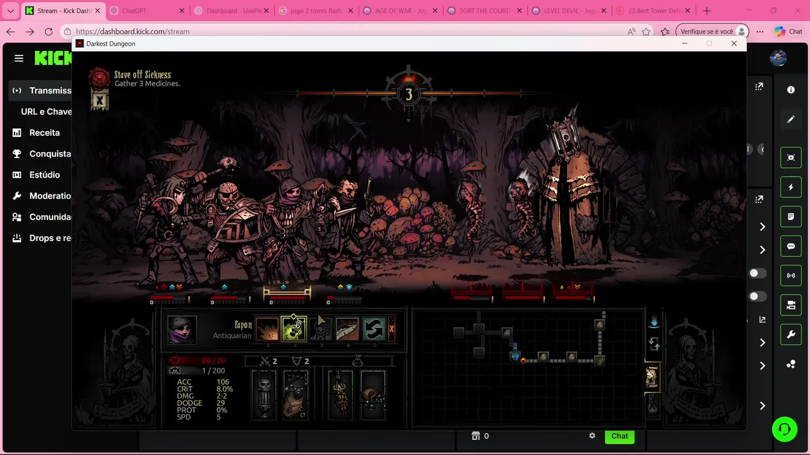Click the store icon showing 0
The image size is (810, 455).
pyautogui.click(x=476, y=436)
